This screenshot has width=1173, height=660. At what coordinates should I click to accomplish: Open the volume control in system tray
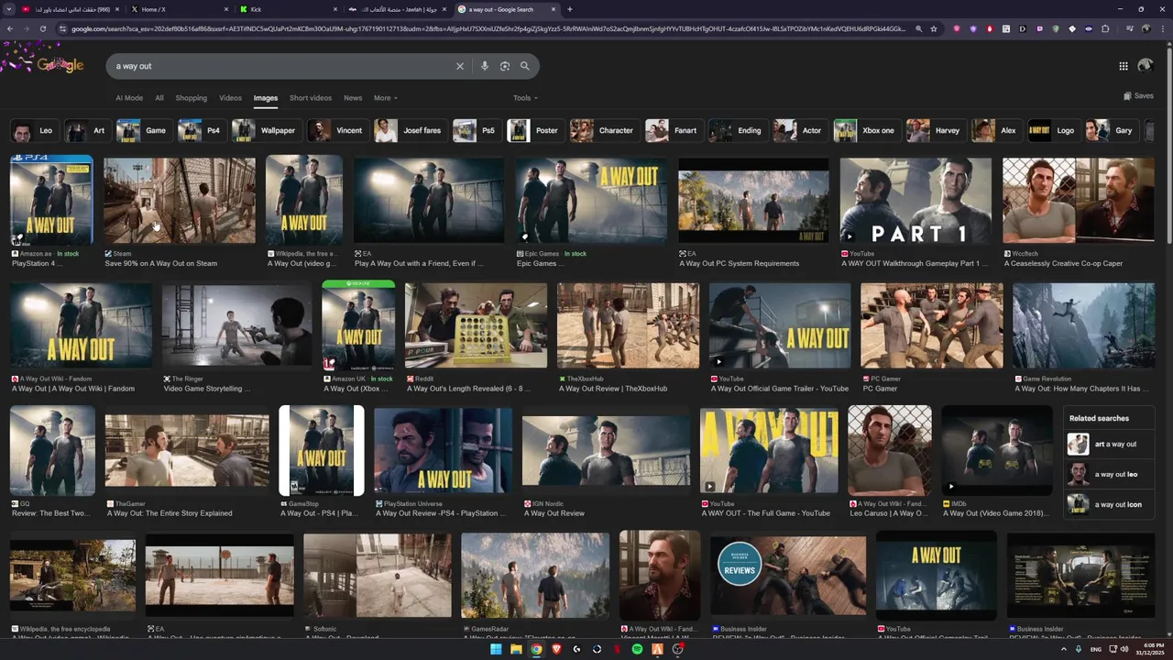(x=1124, y=649)
